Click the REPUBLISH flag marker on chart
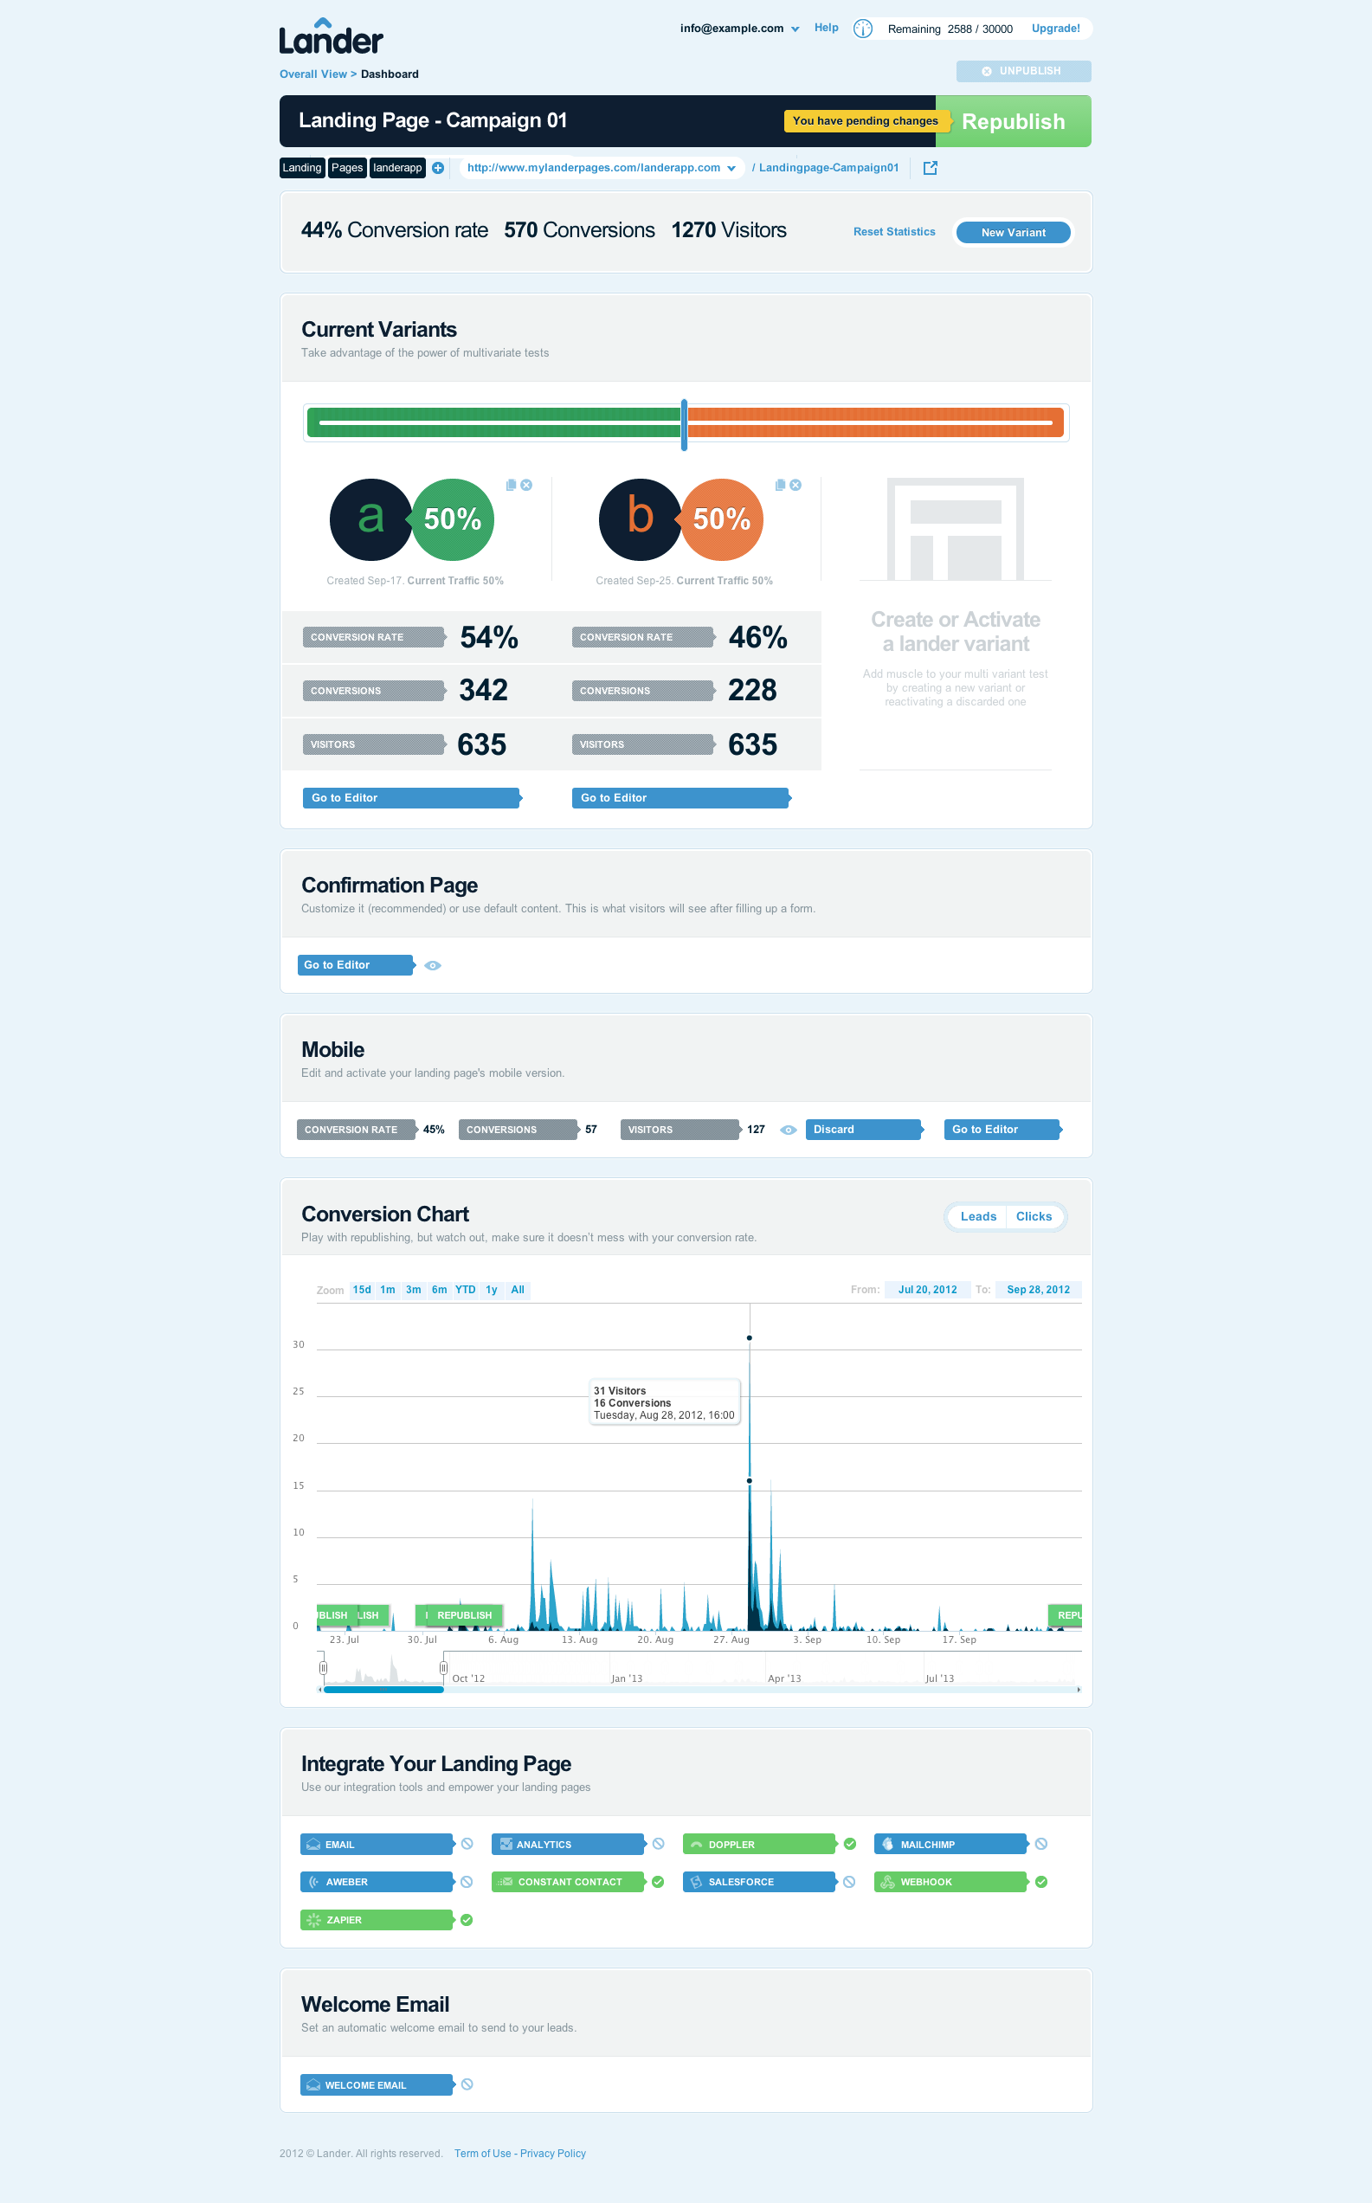This screenshot has height=2203, width=1372. 464,1615
